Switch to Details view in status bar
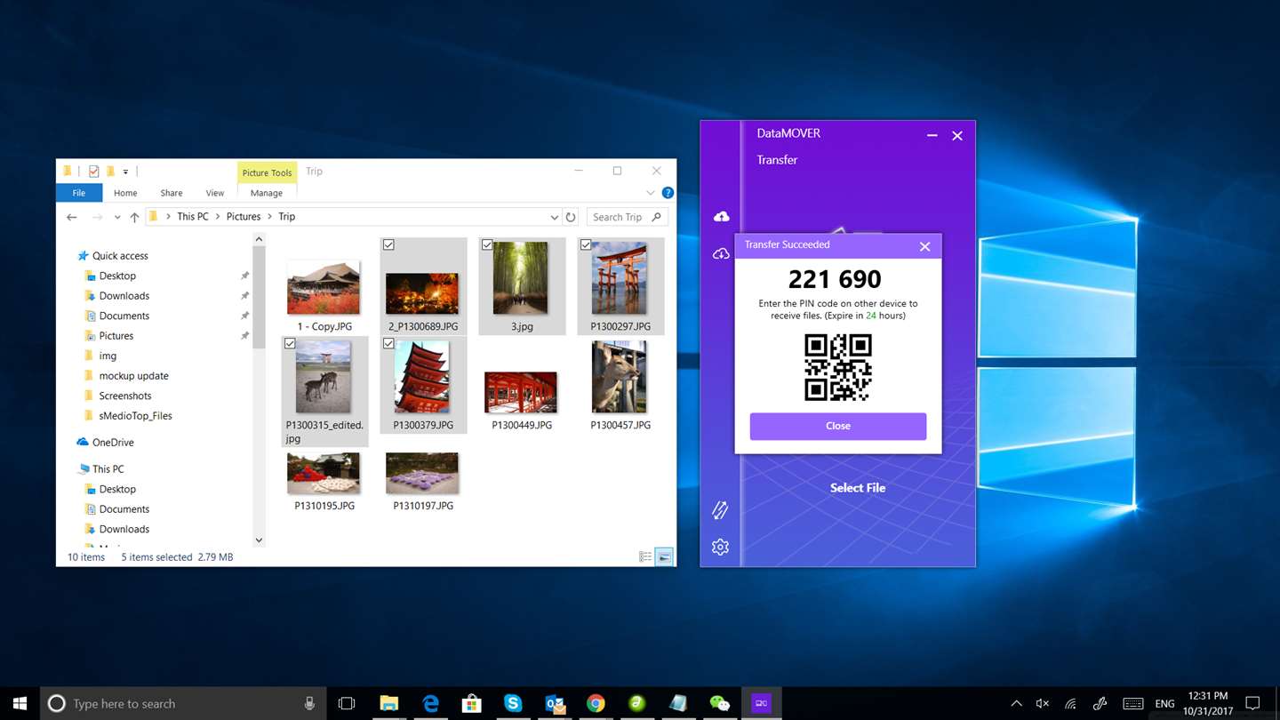Image resolution: width=1280 pixels, height=720 pixels. click(x=645, y=557)
